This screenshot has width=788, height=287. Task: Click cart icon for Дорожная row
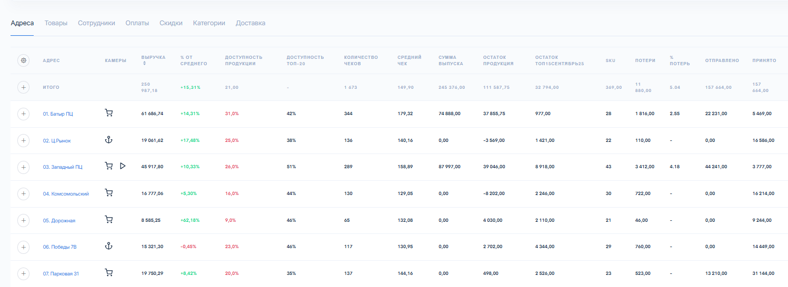[x=109, y=220]
